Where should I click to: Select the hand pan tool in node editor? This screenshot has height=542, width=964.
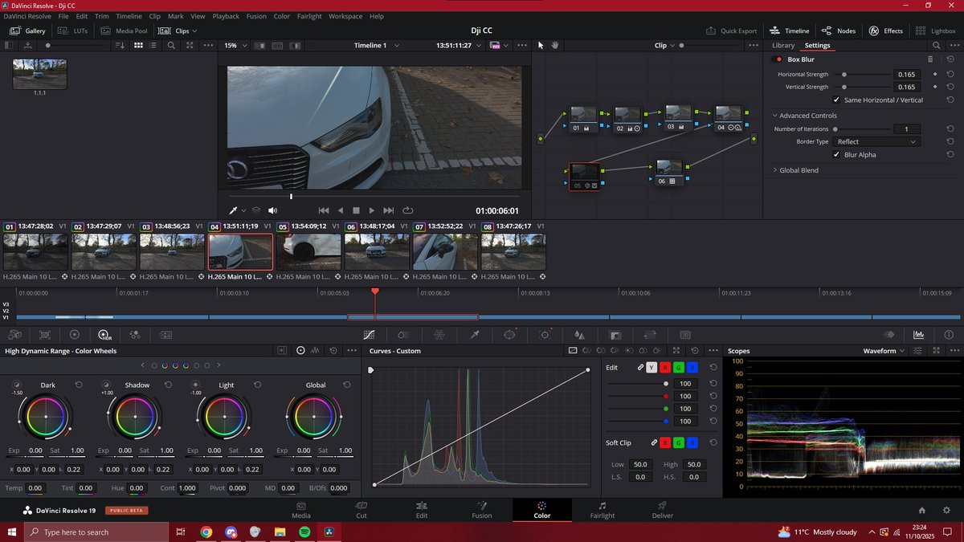(554, 46)
